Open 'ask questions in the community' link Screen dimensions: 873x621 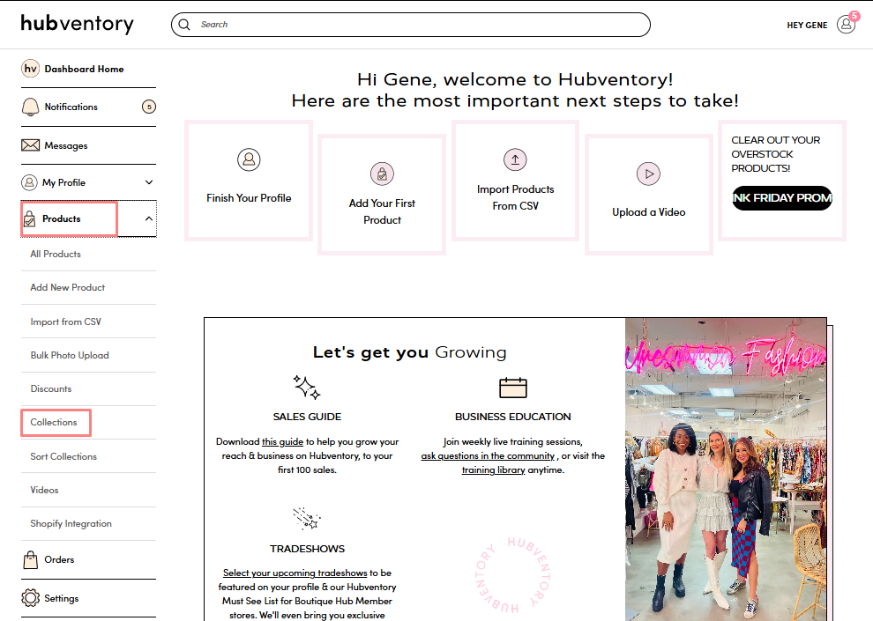coord(488,456)
